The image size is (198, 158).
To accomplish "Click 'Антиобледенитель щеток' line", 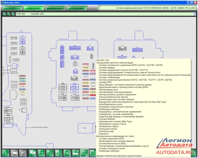I will pyautogui.click(x=110, y=104).
